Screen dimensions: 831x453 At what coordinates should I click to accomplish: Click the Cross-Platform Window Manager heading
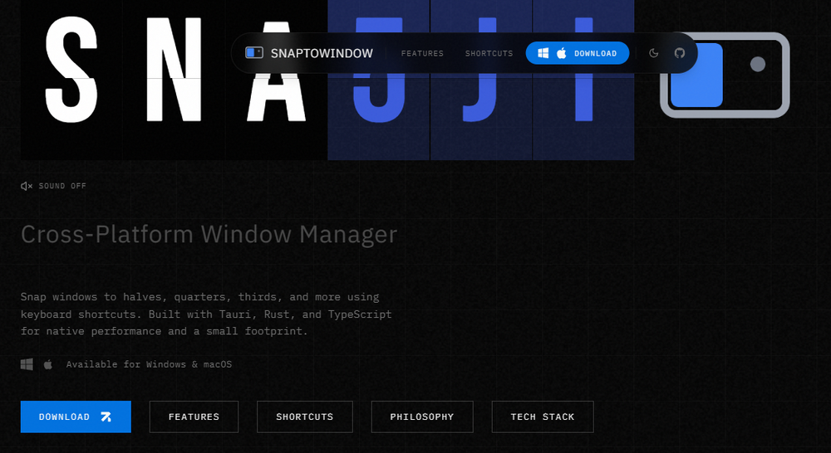[209, 235]
